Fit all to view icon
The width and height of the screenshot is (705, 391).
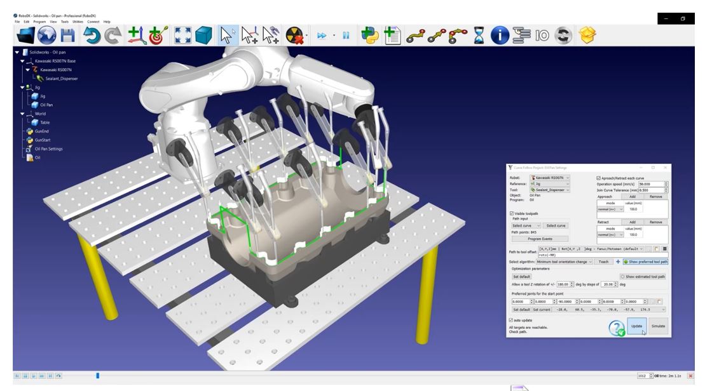[182, 36]
